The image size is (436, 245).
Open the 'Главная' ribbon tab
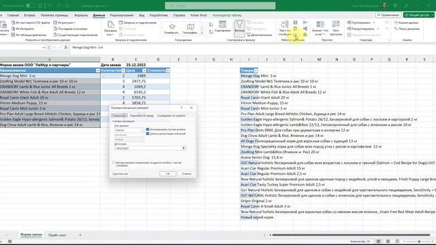point(13,15)
